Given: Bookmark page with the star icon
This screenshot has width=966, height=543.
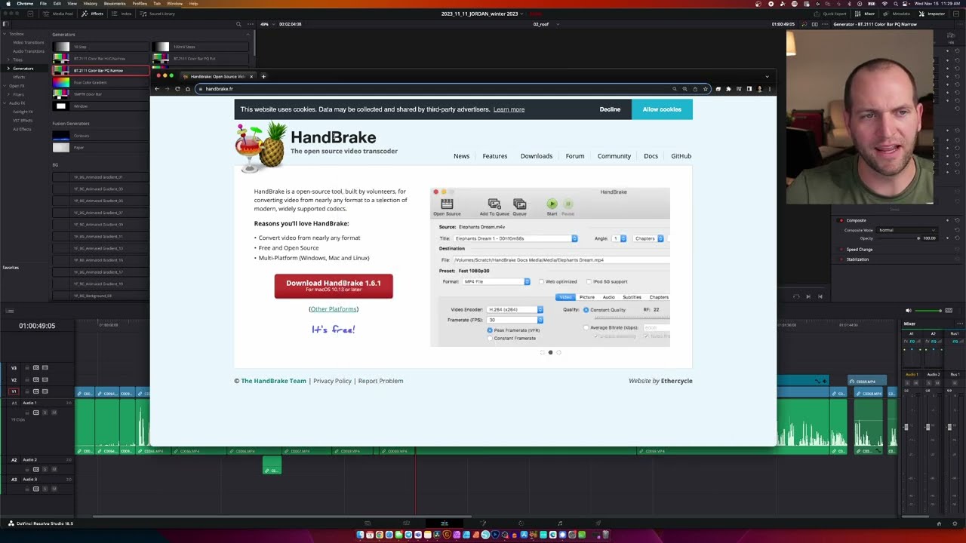Looking at the screenshot, I should point(706,89).
